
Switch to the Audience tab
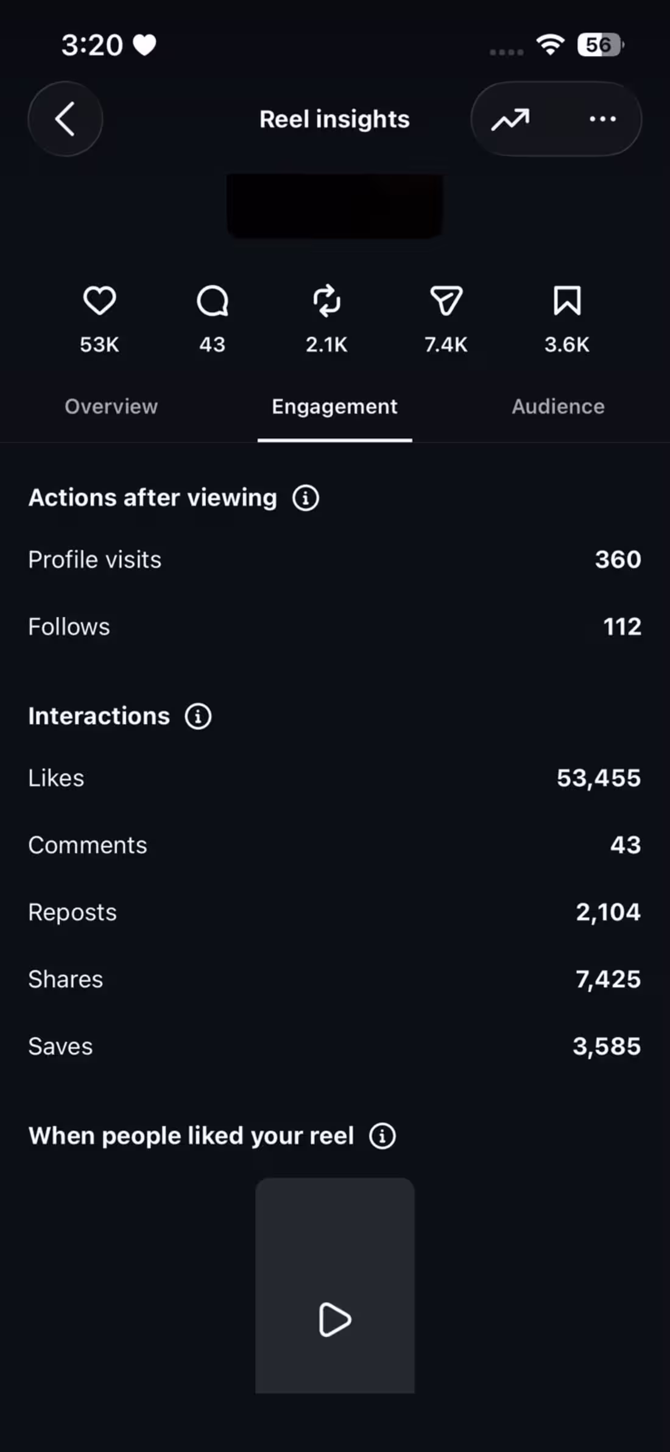coord(558,407)
